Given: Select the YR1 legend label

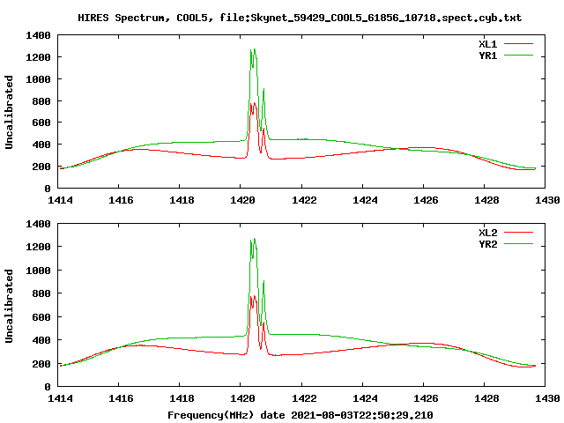Looking at the screenshot, I should [487, 56].
